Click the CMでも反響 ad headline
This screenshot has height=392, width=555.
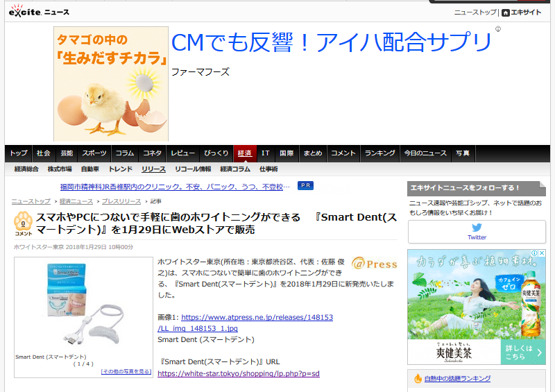point(332,42)
